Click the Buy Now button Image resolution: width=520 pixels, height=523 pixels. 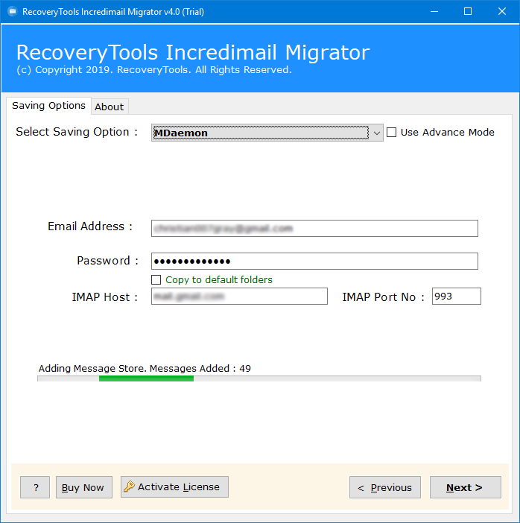click(84, 487)
